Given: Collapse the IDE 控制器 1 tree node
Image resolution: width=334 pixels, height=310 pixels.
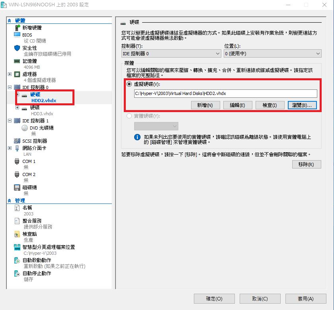Looking at the screenshot, I should [10, 120].
